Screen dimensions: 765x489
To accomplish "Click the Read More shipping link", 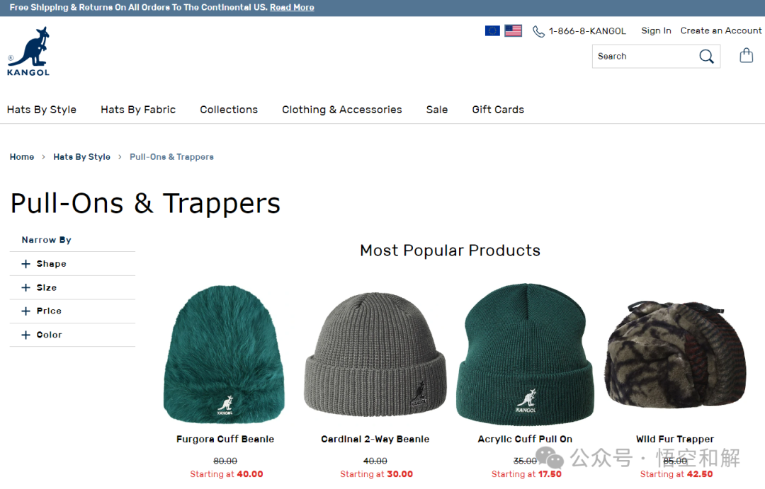I will pyautogui.click(x=292, y=7).
